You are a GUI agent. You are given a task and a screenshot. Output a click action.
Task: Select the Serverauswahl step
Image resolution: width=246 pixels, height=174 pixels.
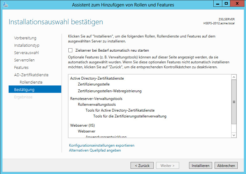pos(26,53)
